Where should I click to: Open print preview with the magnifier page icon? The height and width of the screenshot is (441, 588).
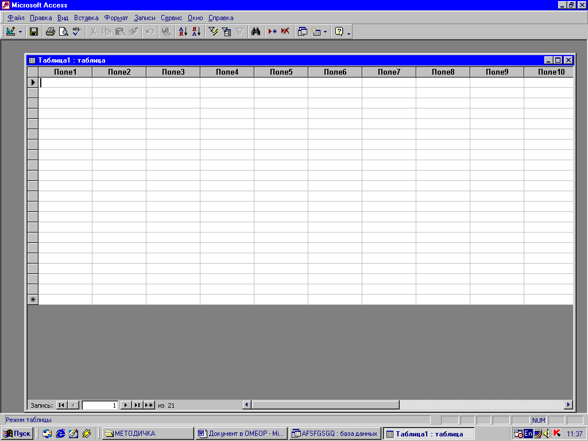pyautogui.click(x=63, y=32)
